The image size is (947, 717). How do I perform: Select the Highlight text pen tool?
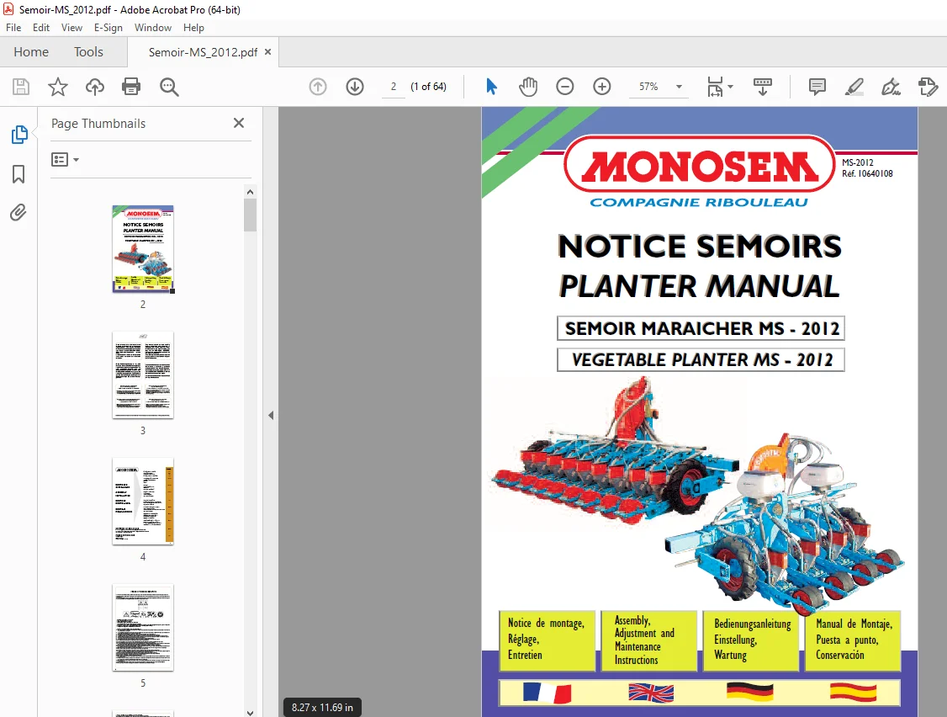[854, 87]
